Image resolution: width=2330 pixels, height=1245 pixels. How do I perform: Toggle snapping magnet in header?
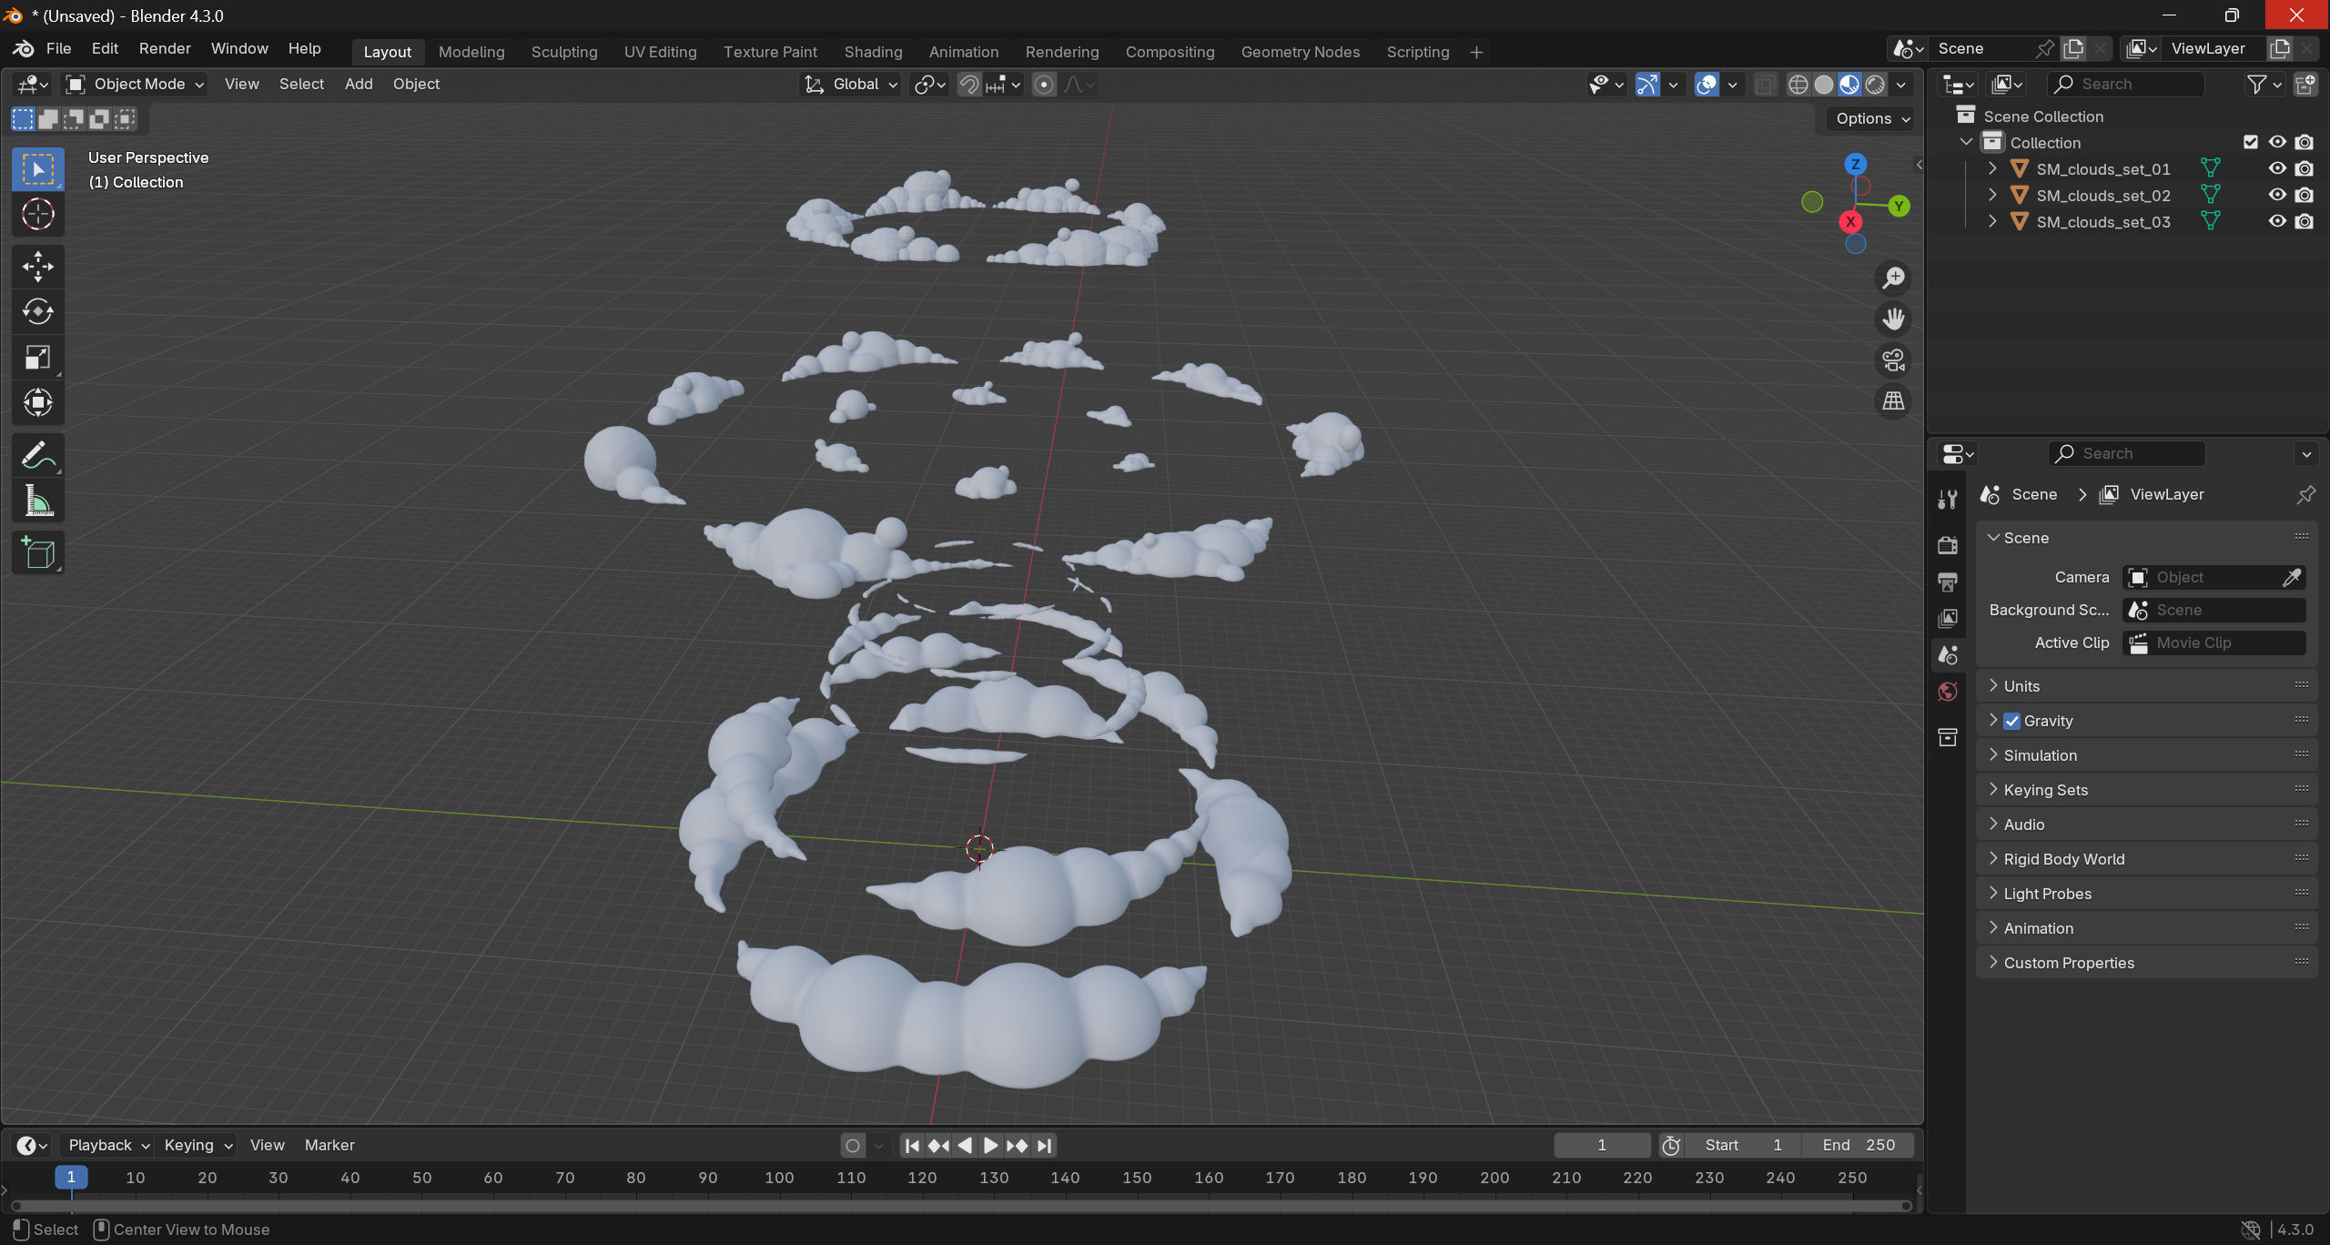pos(969,85)
